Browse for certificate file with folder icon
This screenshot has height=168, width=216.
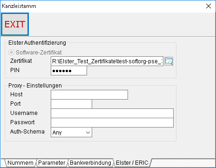pos(169,61)
